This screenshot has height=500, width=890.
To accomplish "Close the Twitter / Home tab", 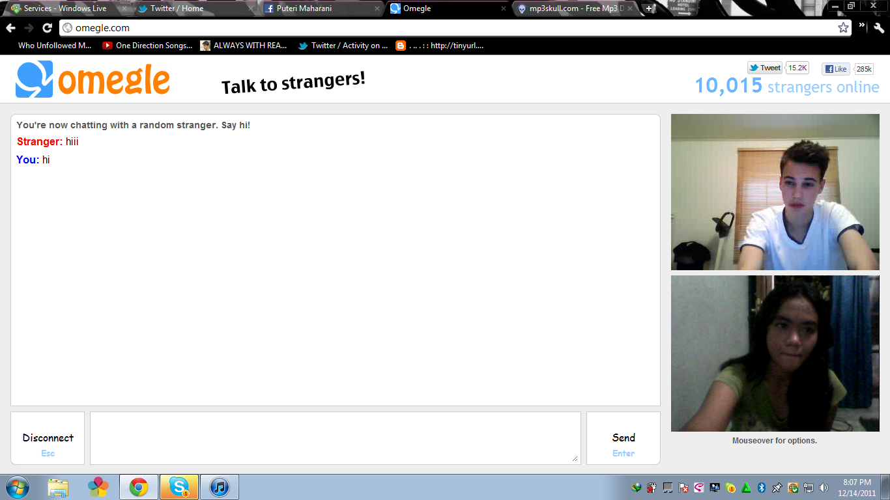I will (250, 8).
